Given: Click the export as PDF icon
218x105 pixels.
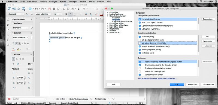Looking at the screenshot, I should (x=50, y=9).
